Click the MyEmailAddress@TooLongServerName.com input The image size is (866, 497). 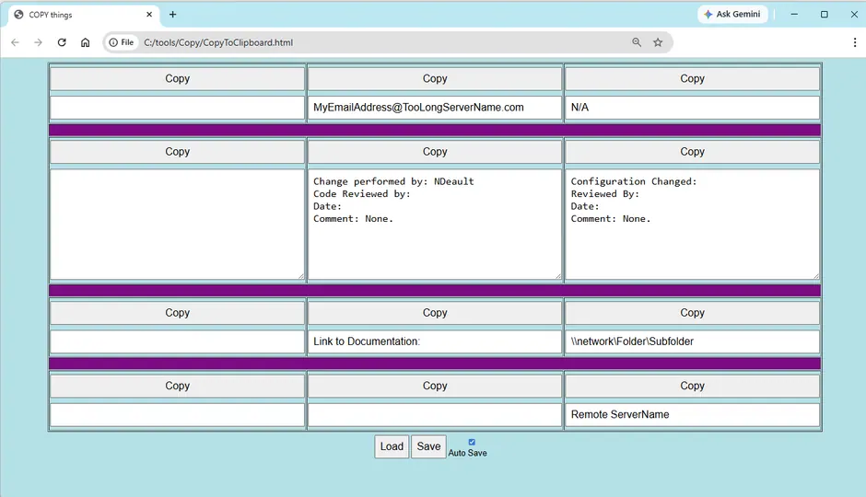click(435, 108)
